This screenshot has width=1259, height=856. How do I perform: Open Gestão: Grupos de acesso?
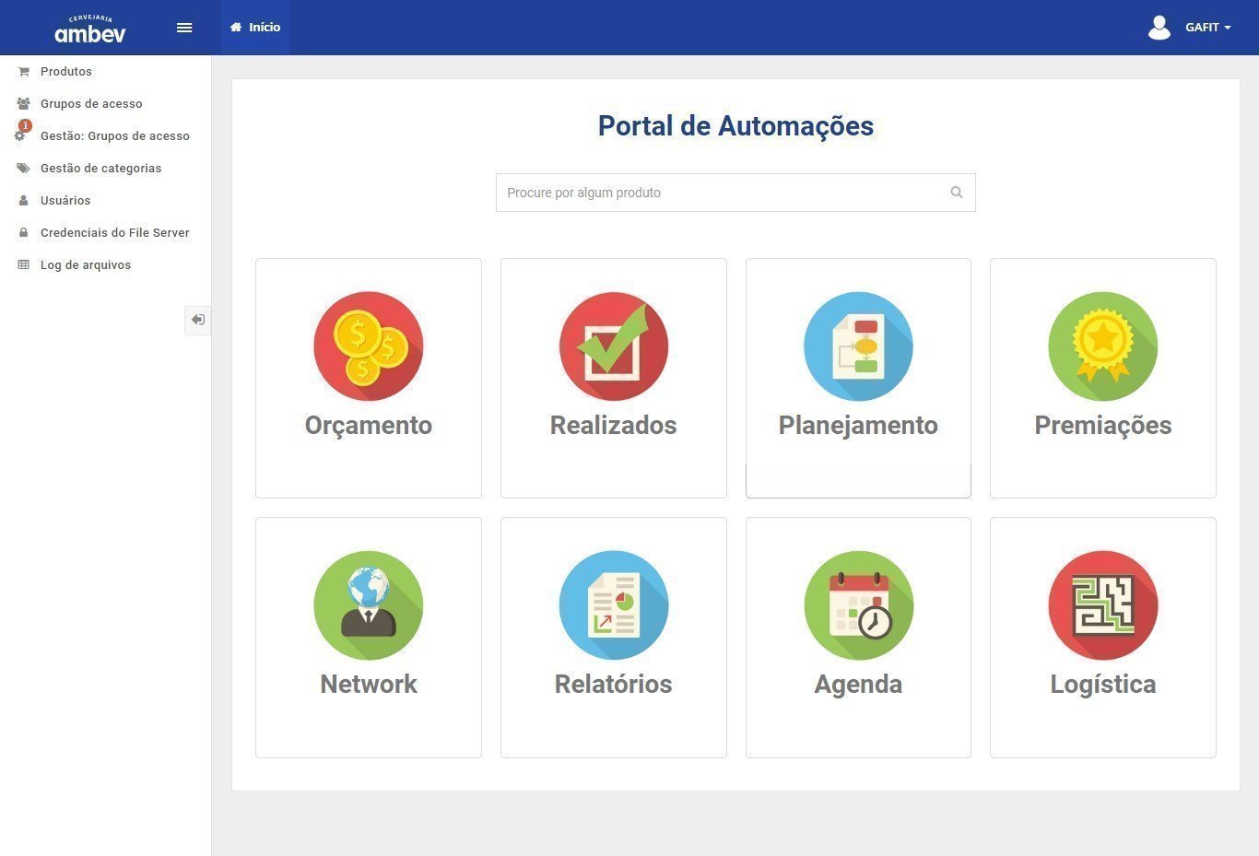click(x=114, y=136)
